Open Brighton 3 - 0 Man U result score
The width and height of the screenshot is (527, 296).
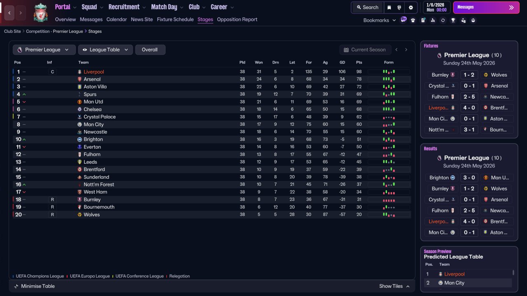(469, 178)
